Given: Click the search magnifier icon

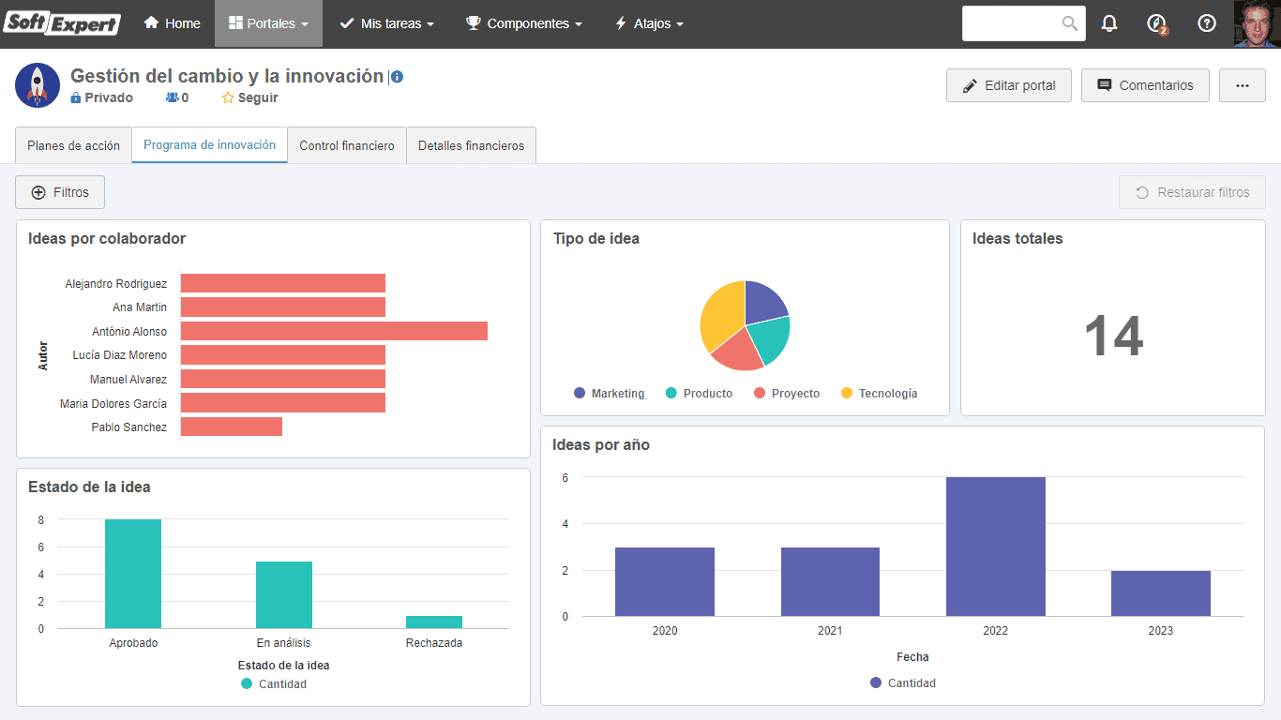Looking at the screenshot, I should coord(1070,23).
